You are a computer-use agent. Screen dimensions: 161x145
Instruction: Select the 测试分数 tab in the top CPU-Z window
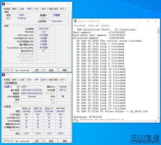pyautogui.click(x=53, y=9)
